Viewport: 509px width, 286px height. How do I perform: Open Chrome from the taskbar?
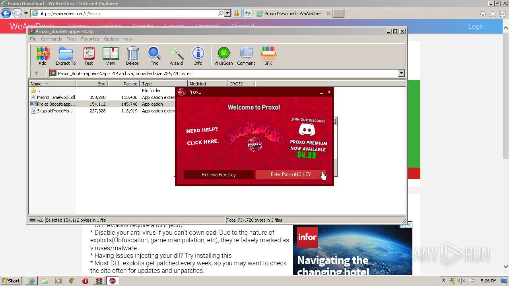(x=72, y=281)
